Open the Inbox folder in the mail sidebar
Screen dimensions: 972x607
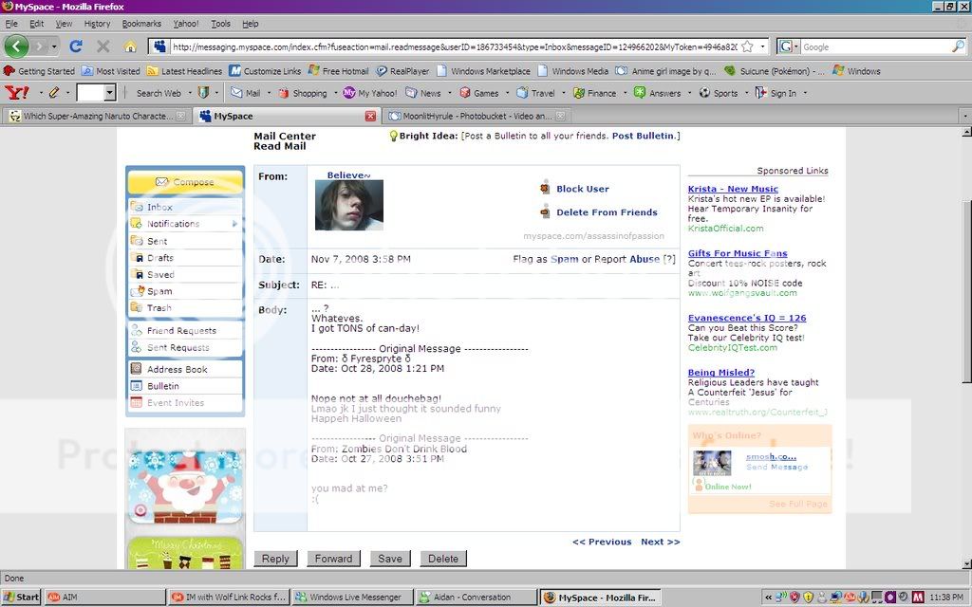(x=159, y=207)
